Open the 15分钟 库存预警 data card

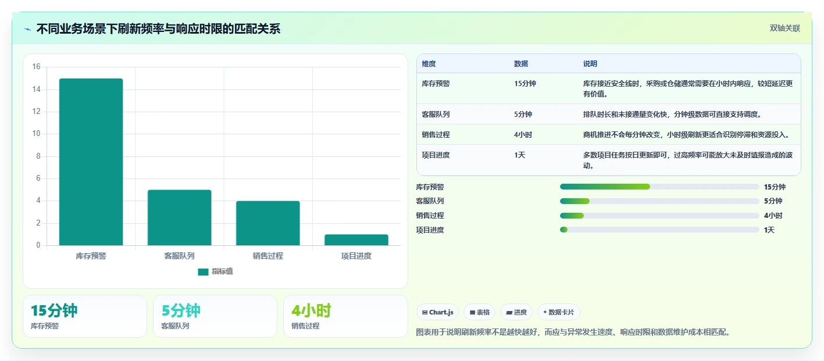click(x=85, y=316)
